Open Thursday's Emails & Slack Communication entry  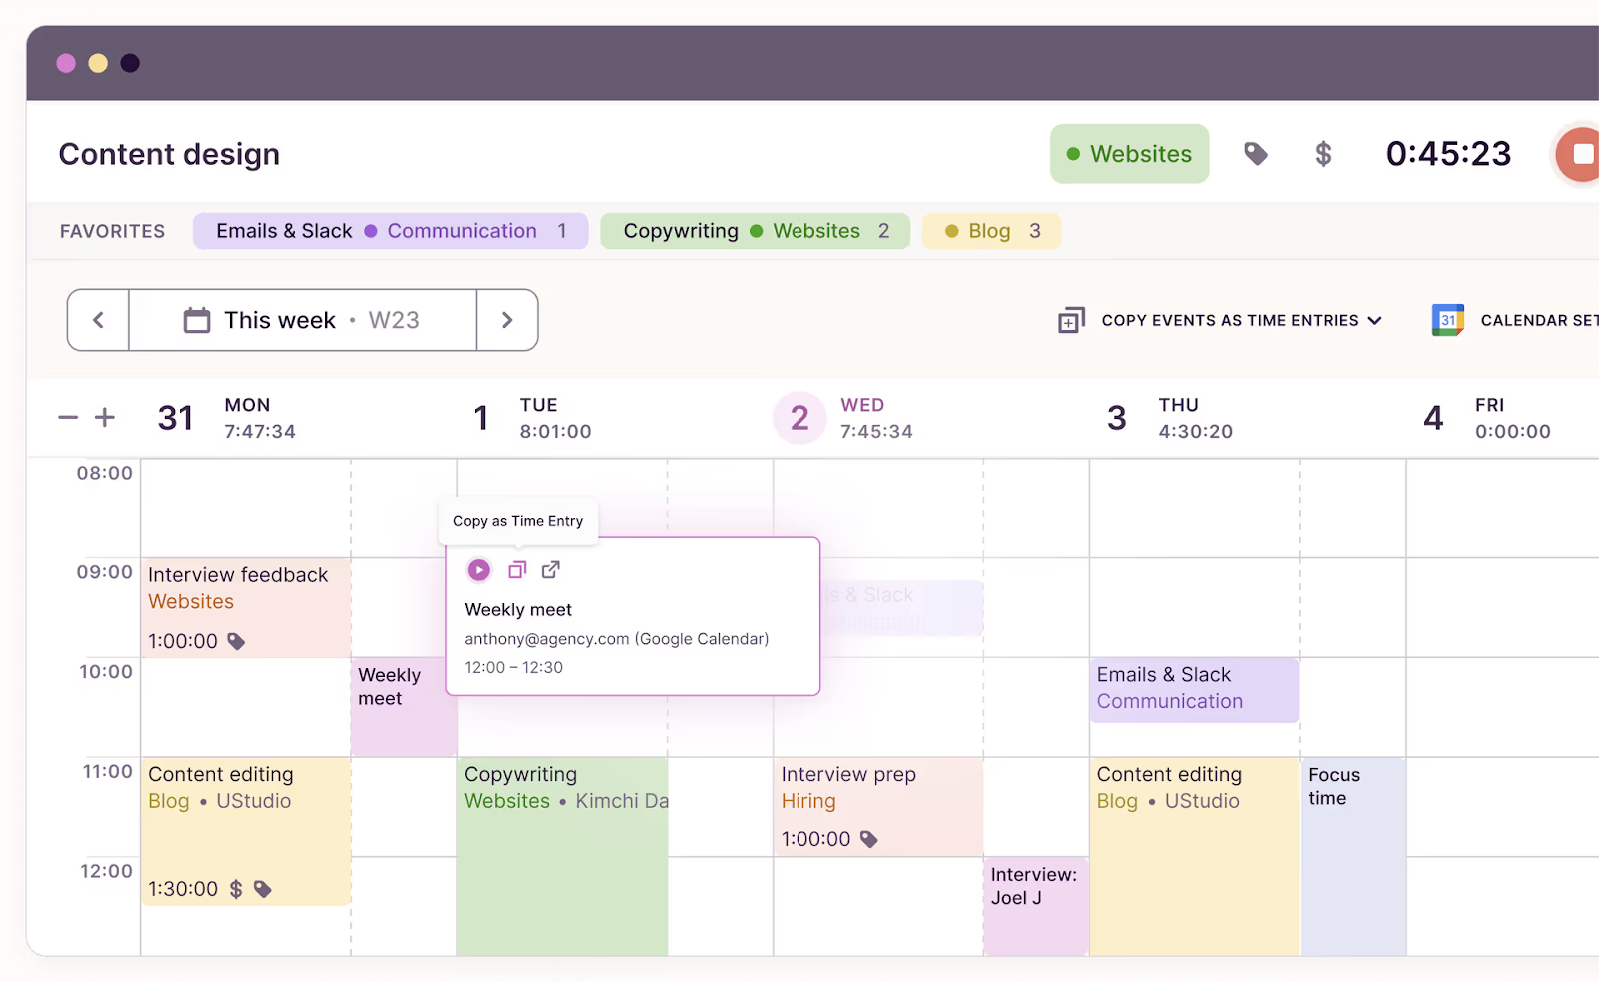click(1194, 690)
